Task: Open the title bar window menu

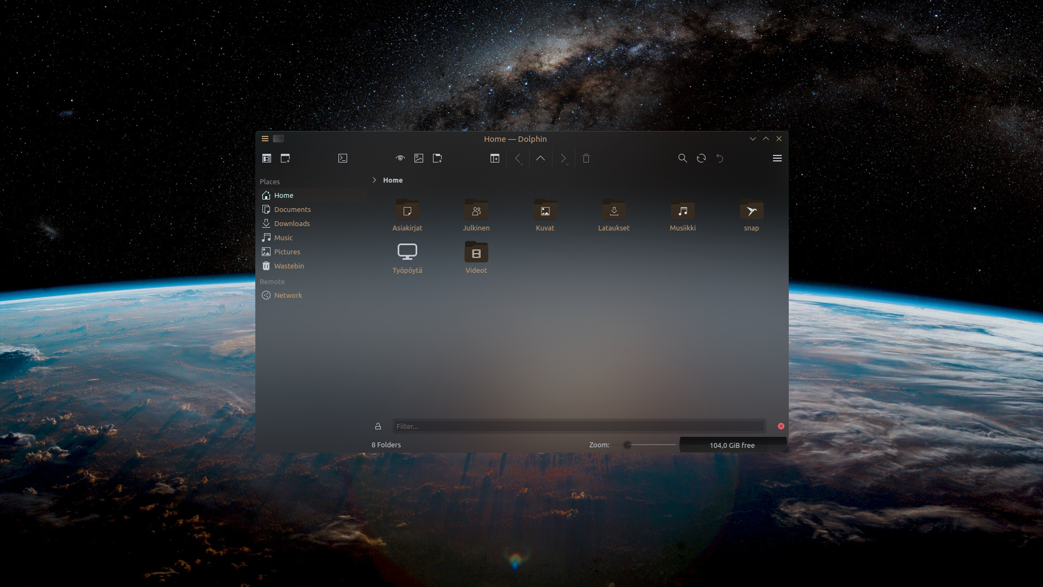Action: coord(265,139)
